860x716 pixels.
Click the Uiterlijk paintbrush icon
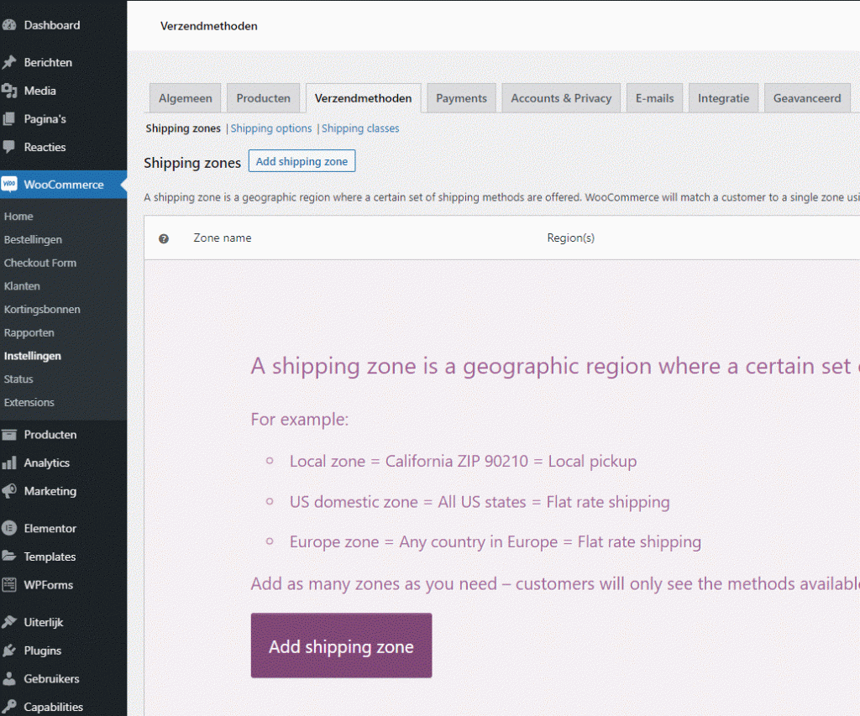tap(9, 622)
